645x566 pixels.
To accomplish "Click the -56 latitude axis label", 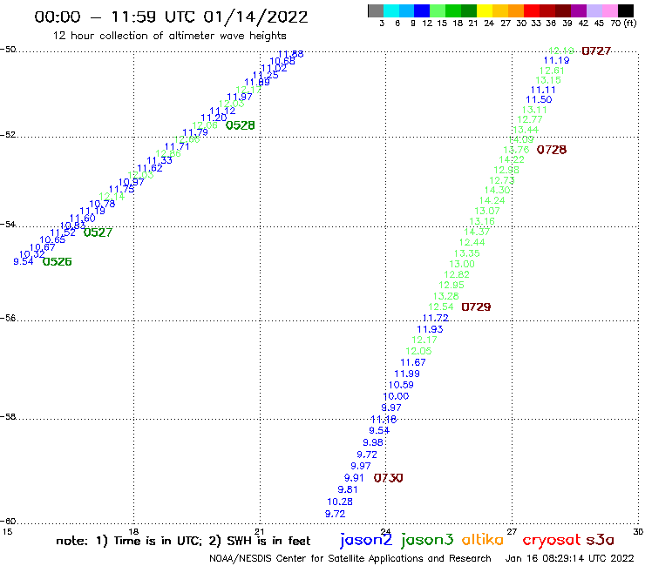I will (8, 318).
